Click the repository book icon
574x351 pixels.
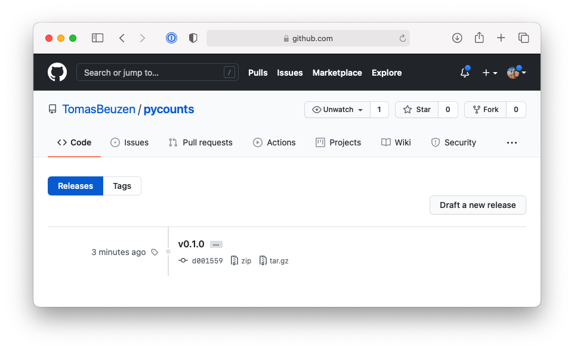pyautogui.click(x=53, y=109)
